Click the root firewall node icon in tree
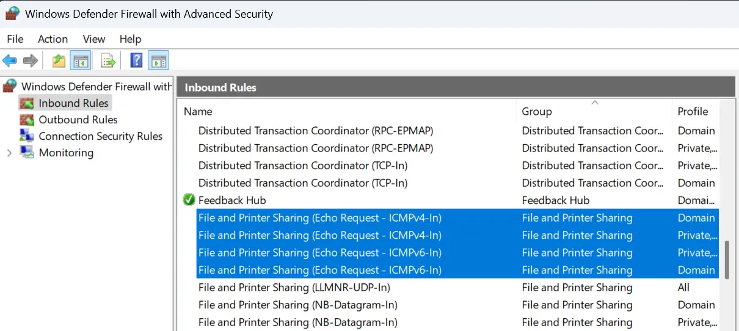This screenshot has height=331, width=739. point(10,86)
